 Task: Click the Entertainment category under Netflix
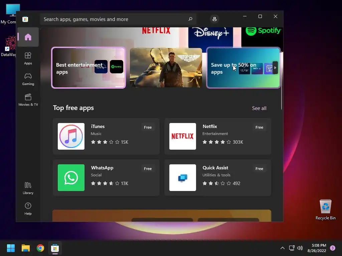215,134
